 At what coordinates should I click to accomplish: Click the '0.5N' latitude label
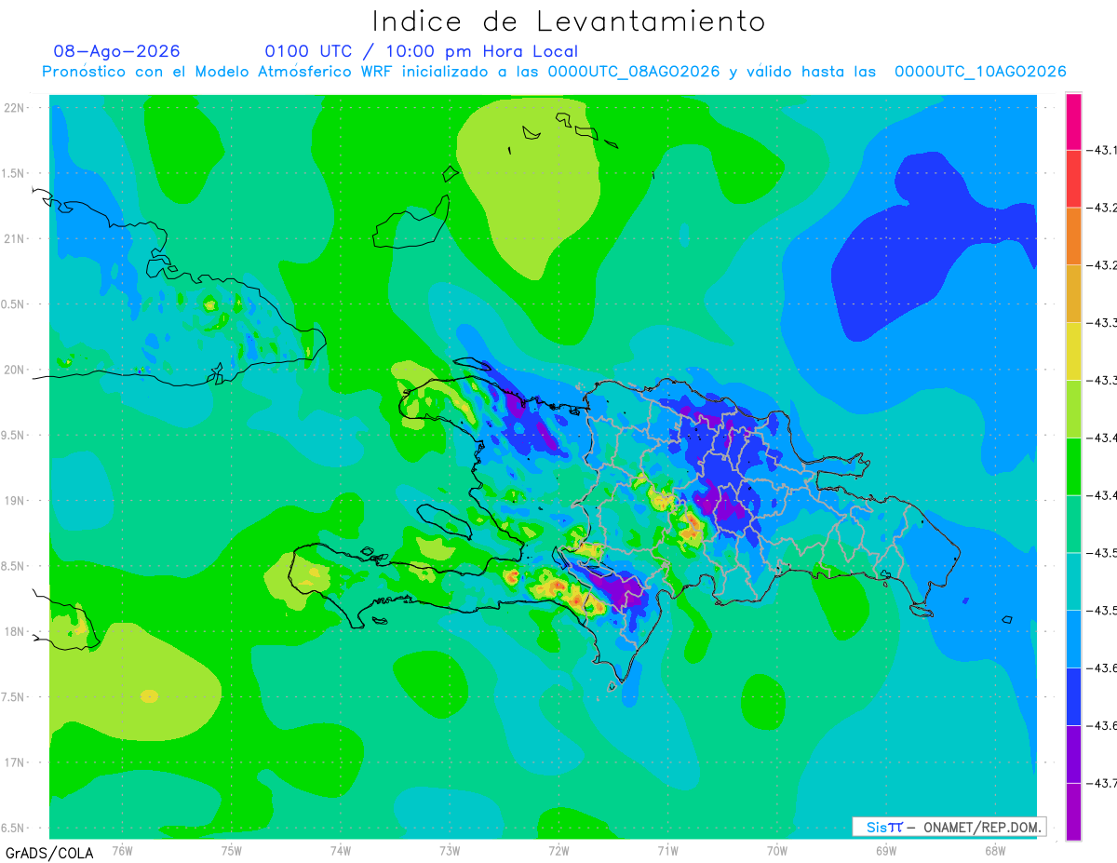13,304
